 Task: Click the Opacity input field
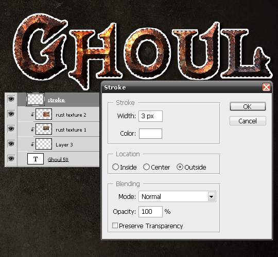click(x=150, y=212)
